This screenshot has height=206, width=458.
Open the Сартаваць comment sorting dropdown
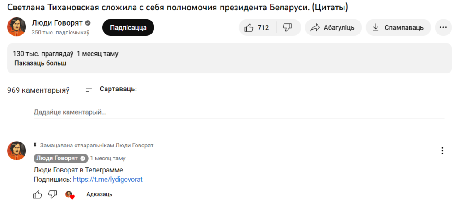click(111, 89)
